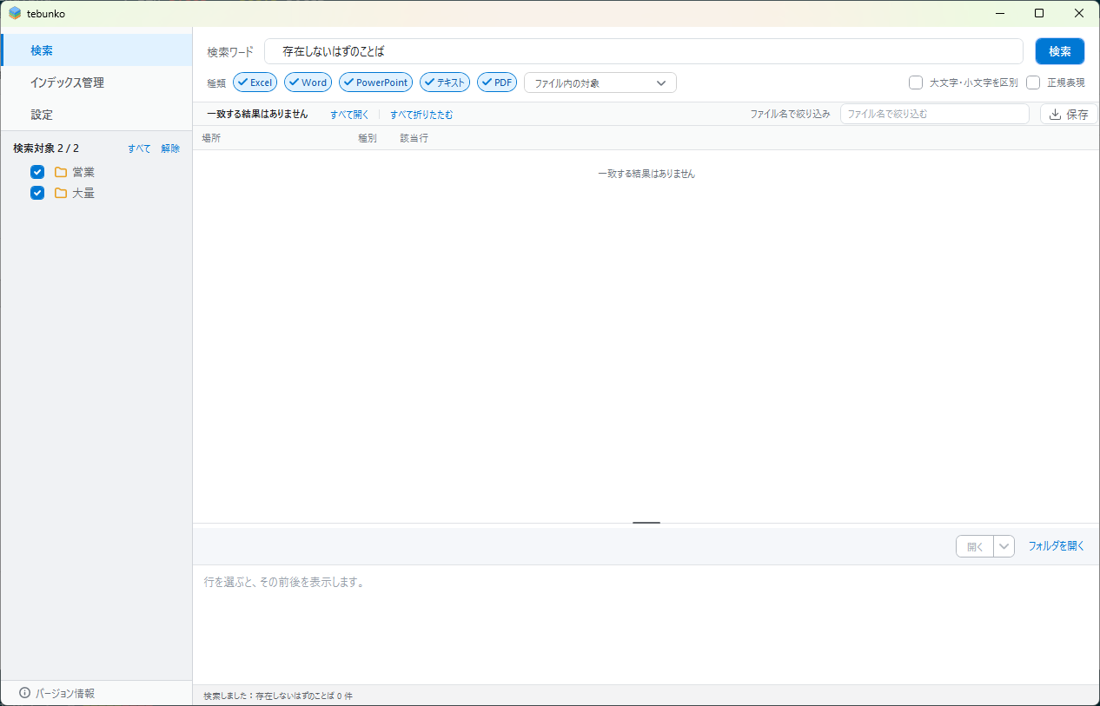This screenshot has height=706, width=1100.
Task: Click the status bar text 検索しました
Action: [x=278, y=696]
